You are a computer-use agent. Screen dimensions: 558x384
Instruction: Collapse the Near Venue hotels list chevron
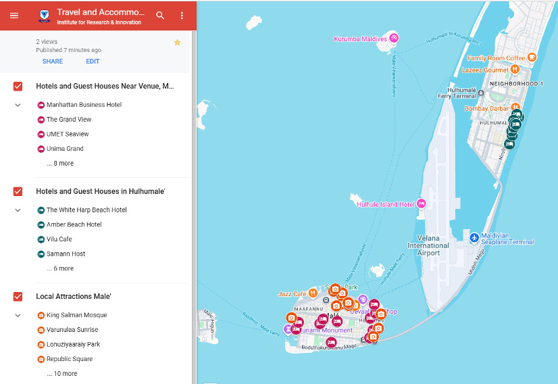click(18, 105)
